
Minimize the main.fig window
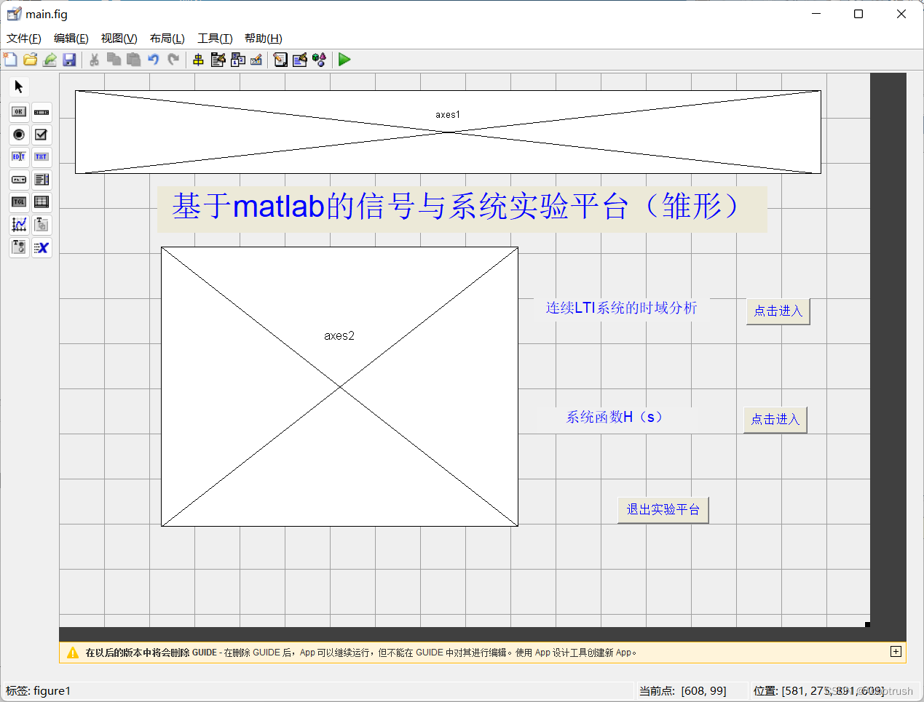(x=816, y=14)
